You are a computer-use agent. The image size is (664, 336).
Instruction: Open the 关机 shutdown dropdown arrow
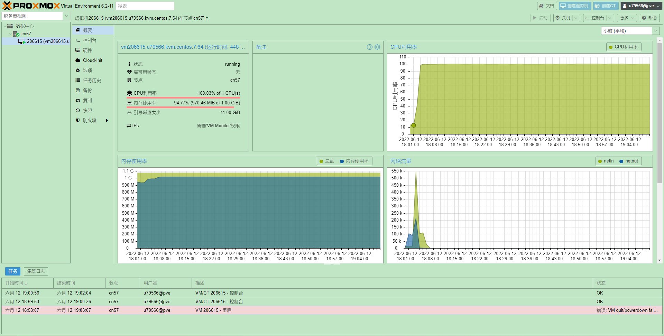point(576,18)
